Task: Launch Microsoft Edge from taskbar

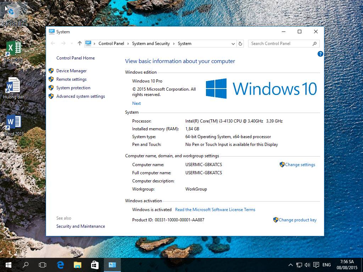Action: (x=60, y=265)
